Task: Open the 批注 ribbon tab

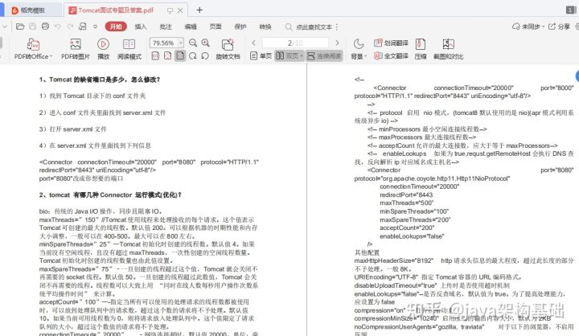Action: point(166,27)
